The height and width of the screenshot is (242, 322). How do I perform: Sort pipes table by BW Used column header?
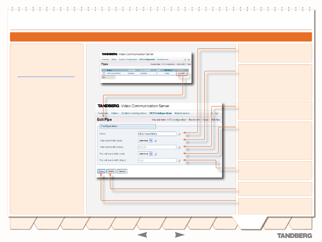(168, 70)
